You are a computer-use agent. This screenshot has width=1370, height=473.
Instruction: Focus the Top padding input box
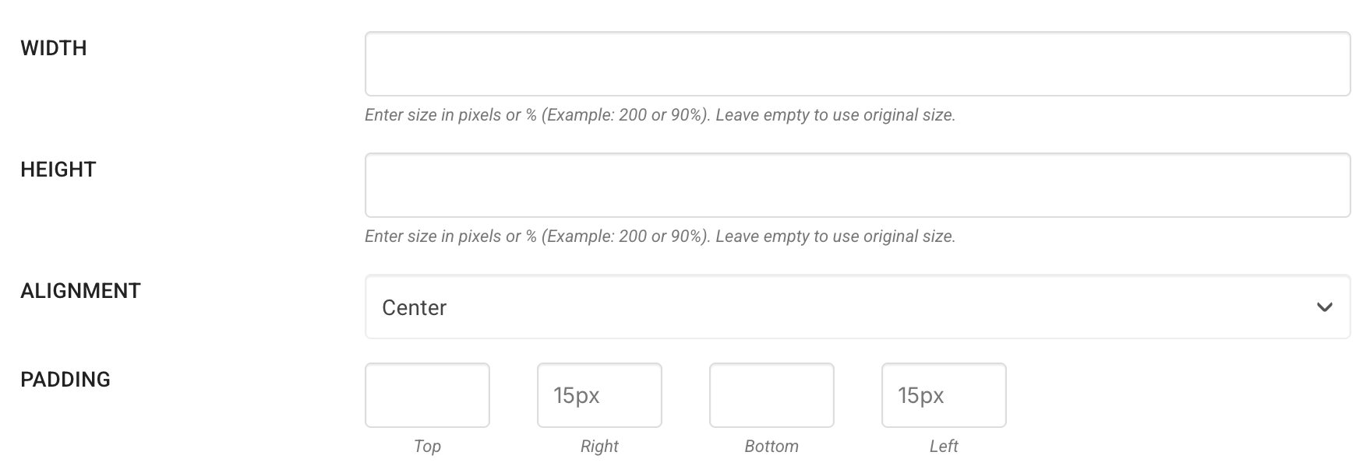point(427,395)
